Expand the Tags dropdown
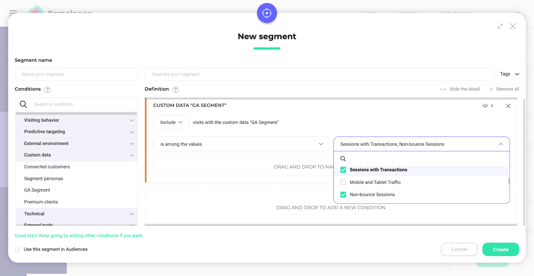The height and width of the screenshot is (276, 534). point(509,74)
